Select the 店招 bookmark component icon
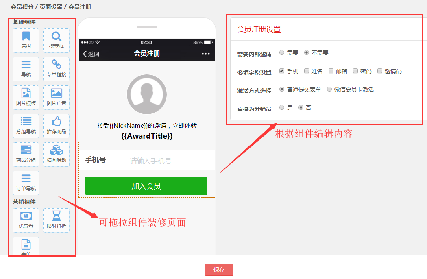The image size is (427, 279). tap(26, 40)
